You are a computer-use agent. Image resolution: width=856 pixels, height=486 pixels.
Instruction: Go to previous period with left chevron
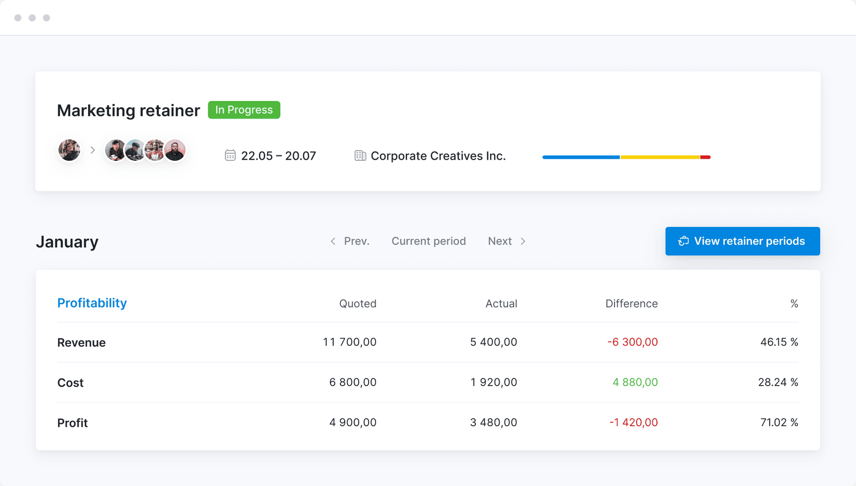pos(333,241)
